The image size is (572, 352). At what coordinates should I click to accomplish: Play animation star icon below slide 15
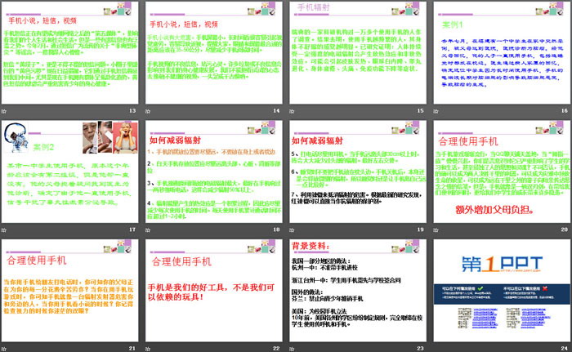(x=292, y=111)
